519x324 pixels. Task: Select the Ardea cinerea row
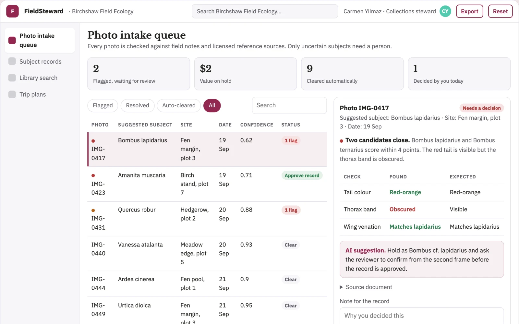coord(207,284)
